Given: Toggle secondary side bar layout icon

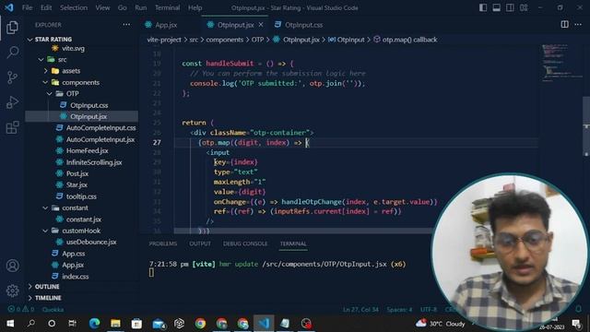Looking at the screenshot, I should [x=510, y=7].
